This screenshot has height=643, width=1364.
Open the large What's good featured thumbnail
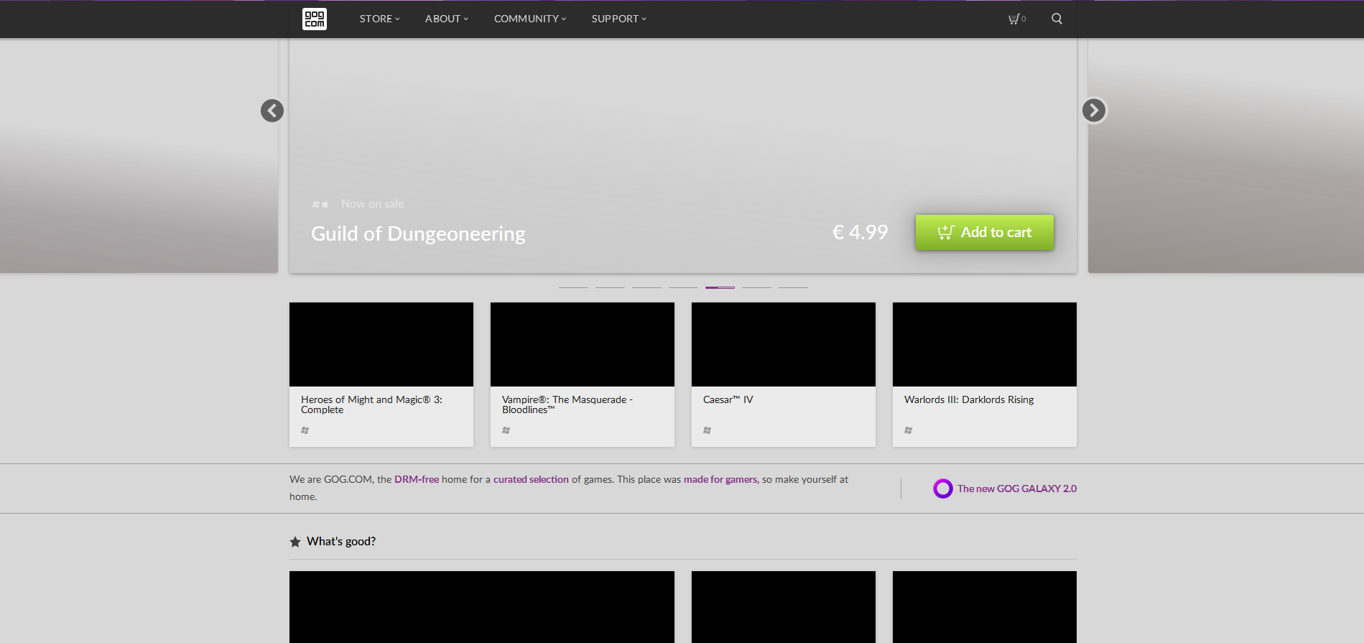coord(482,607)
